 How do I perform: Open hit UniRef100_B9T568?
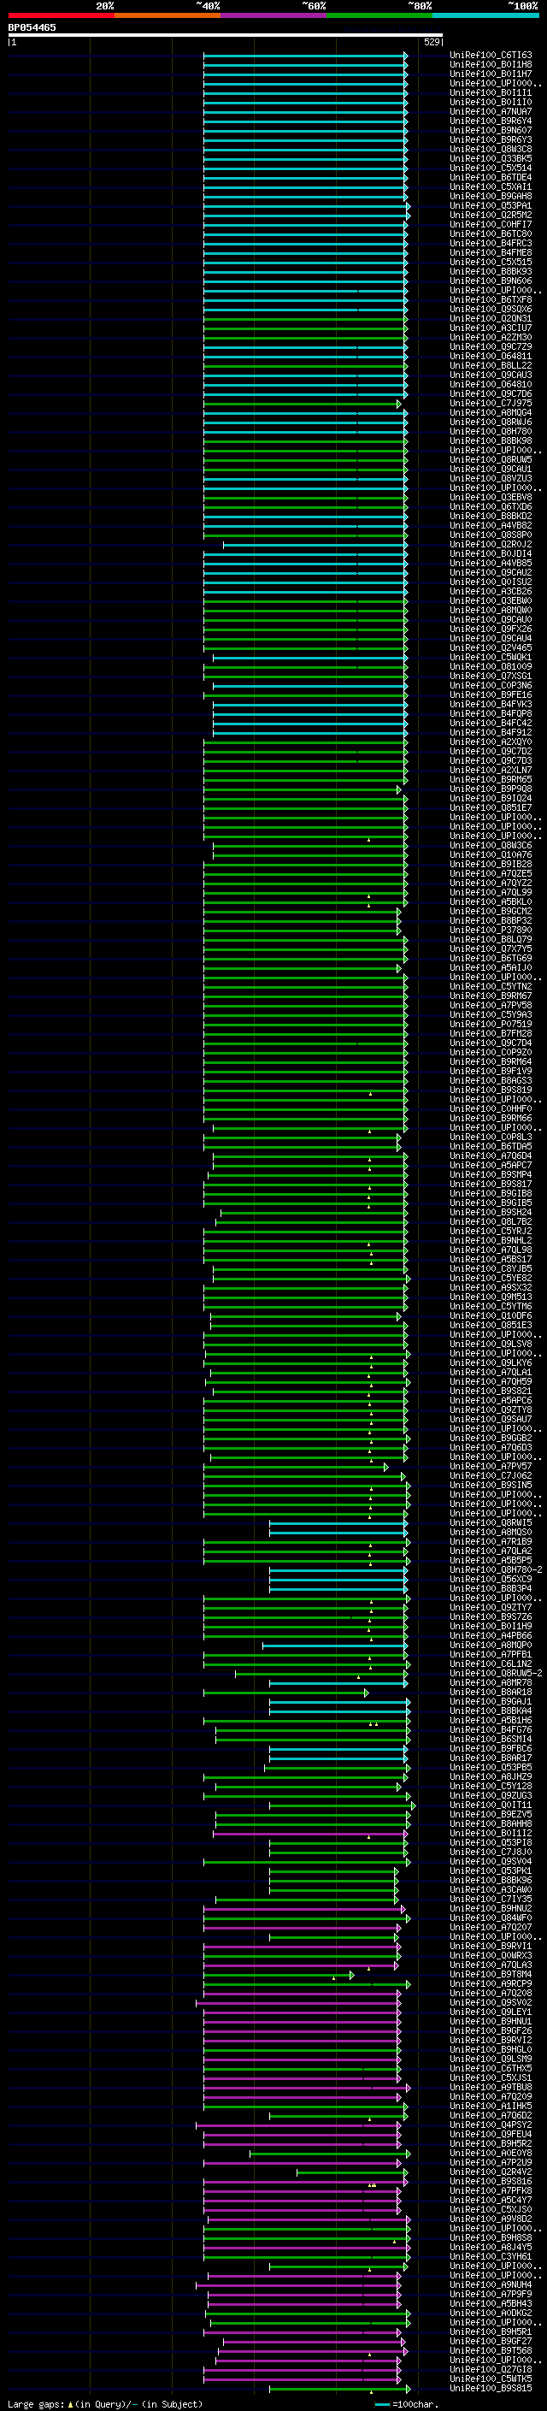491,2350
